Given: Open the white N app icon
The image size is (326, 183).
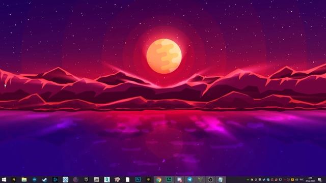Looking at the screenshot, I should point(96,179).
